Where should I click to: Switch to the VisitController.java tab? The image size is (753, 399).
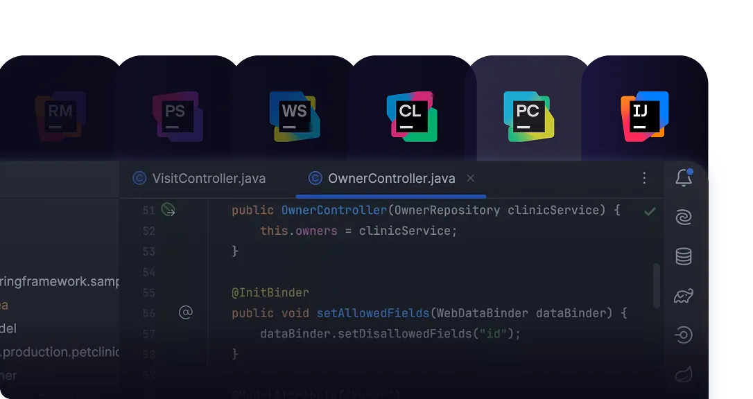click(199, 179)
